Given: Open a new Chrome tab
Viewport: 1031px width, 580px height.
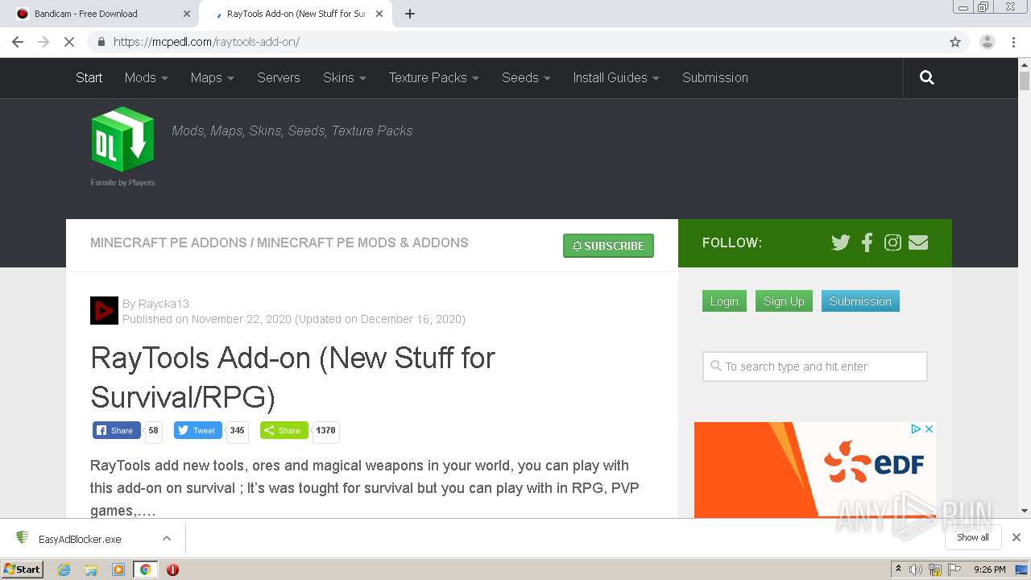Looking at the screenshot, I should point(409,14).
